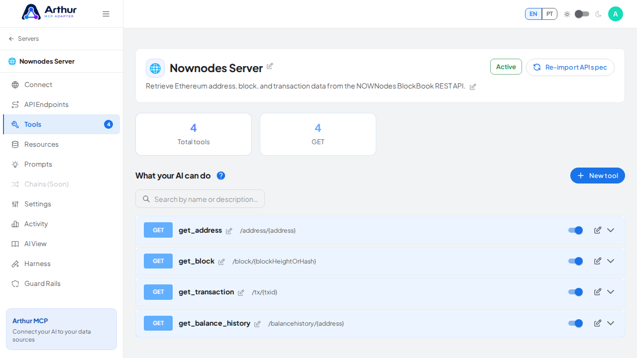Screen dimensions: 637x358
Task: Collapse sidebar with hamburger menu icon
Action: 106,14
